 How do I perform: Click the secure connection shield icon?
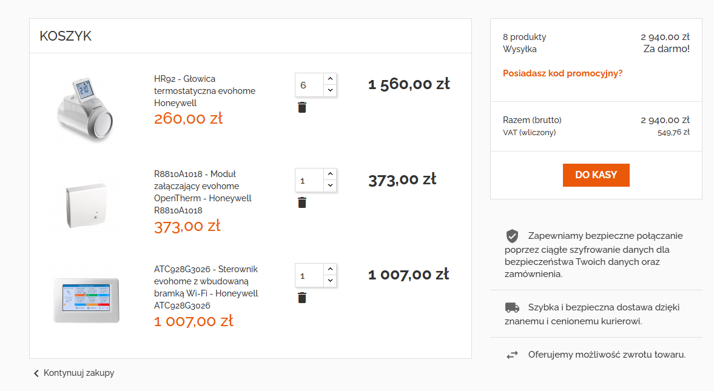coord(512,236)
